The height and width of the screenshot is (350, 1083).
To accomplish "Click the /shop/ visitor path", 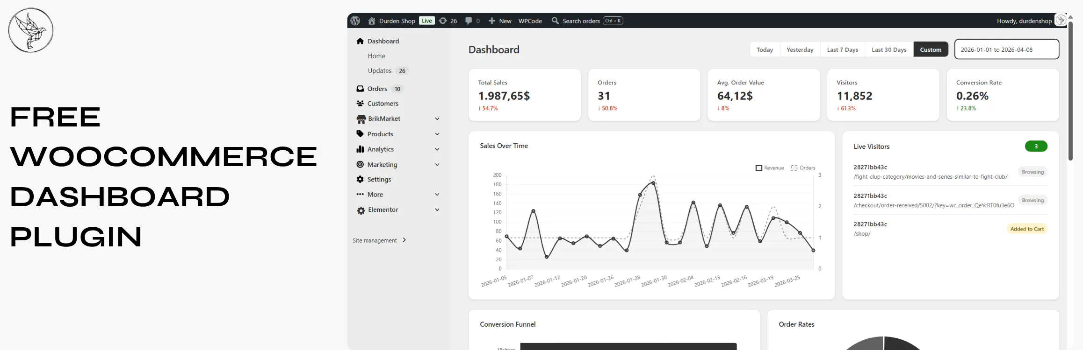I will [x=862, y=234].
